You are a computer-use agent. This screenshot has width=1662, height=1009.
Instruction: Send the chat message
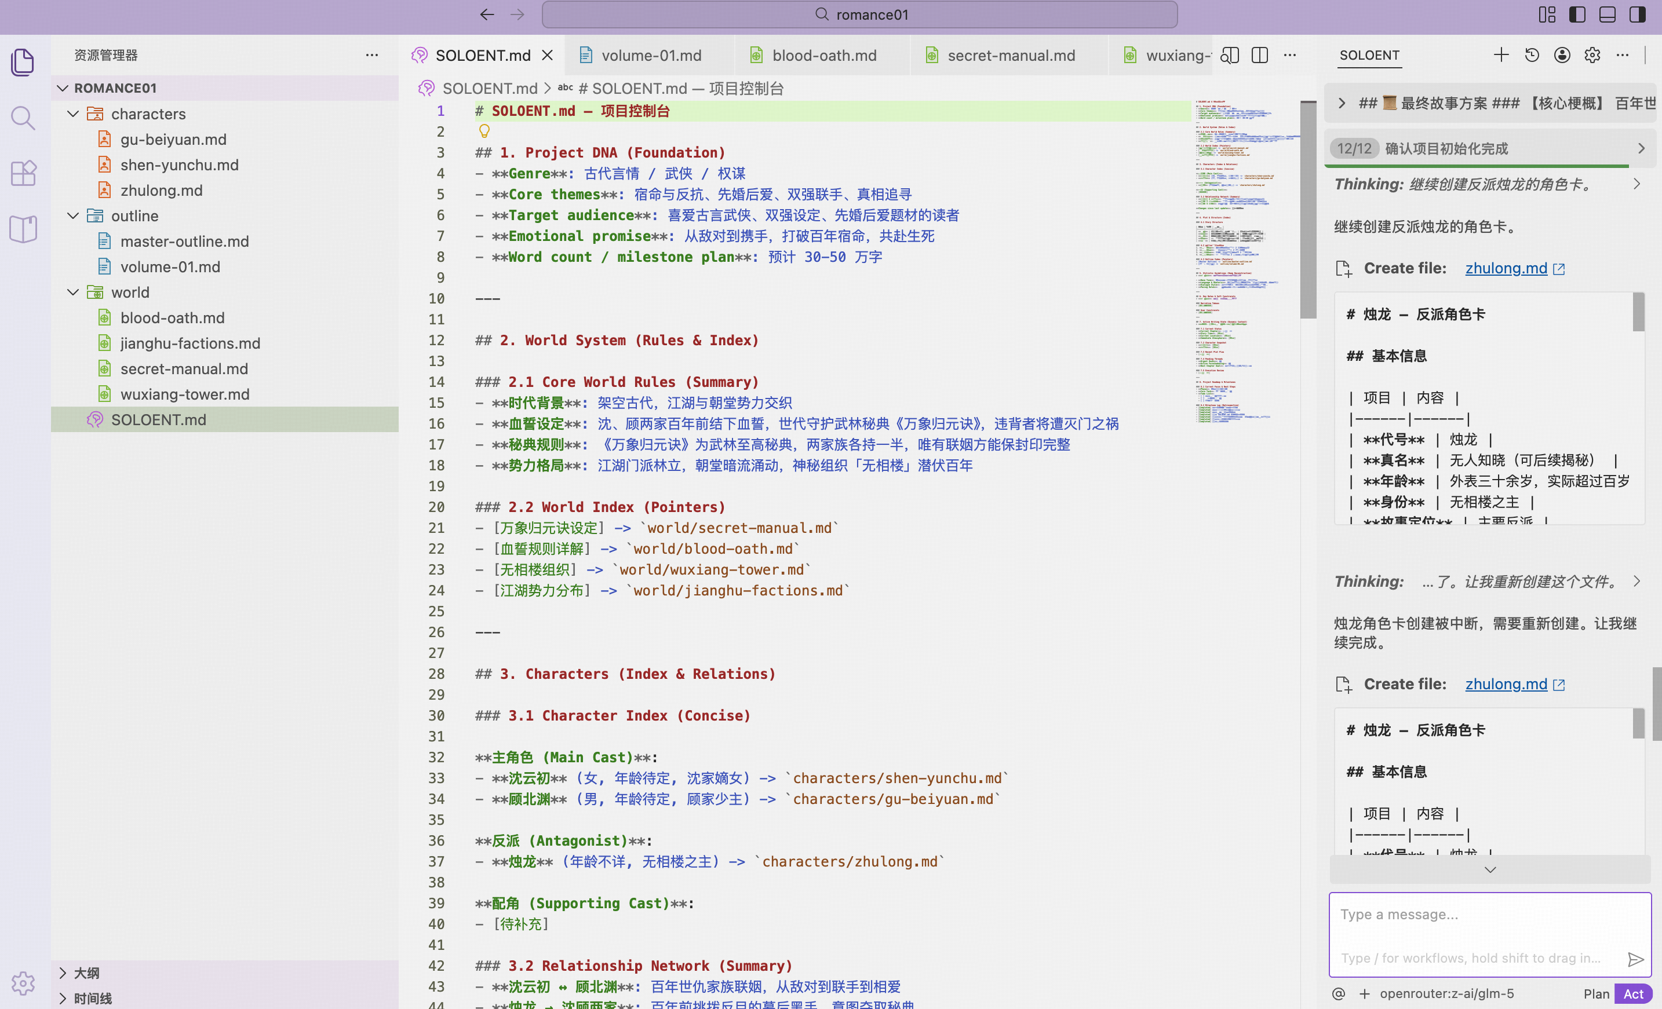tap(1635, 959)
